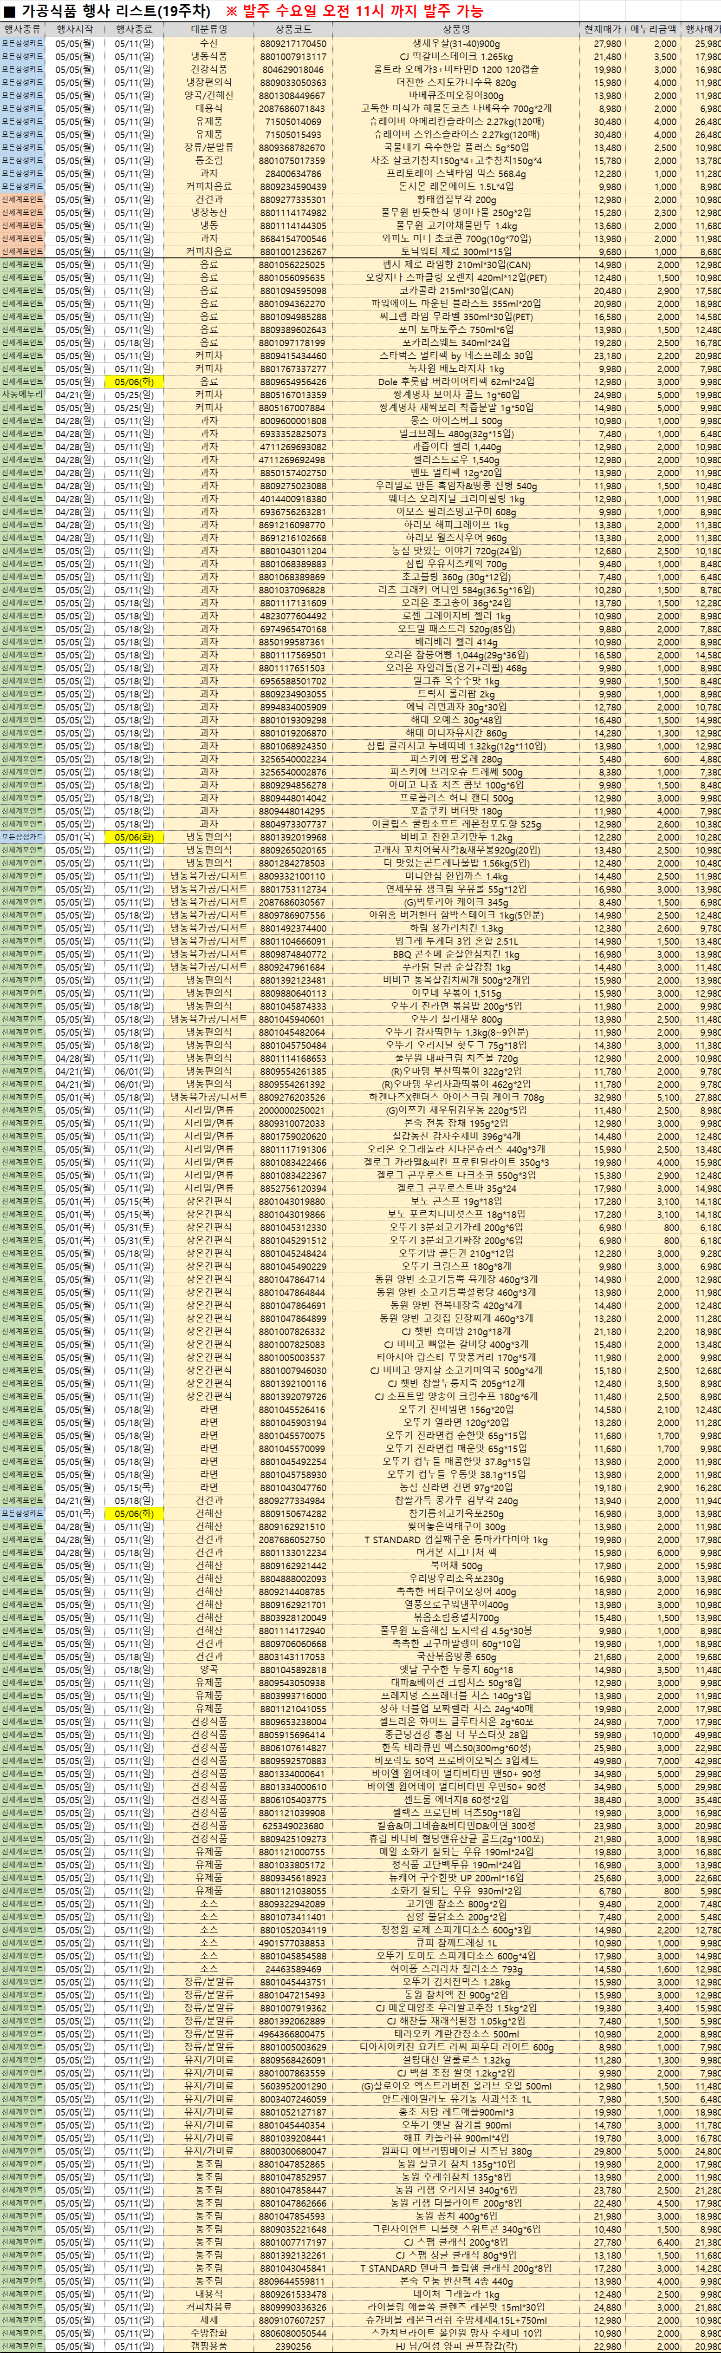Click product code 2087686071843
This screenshot has height=2353, width=721.
tap(293, 109)
